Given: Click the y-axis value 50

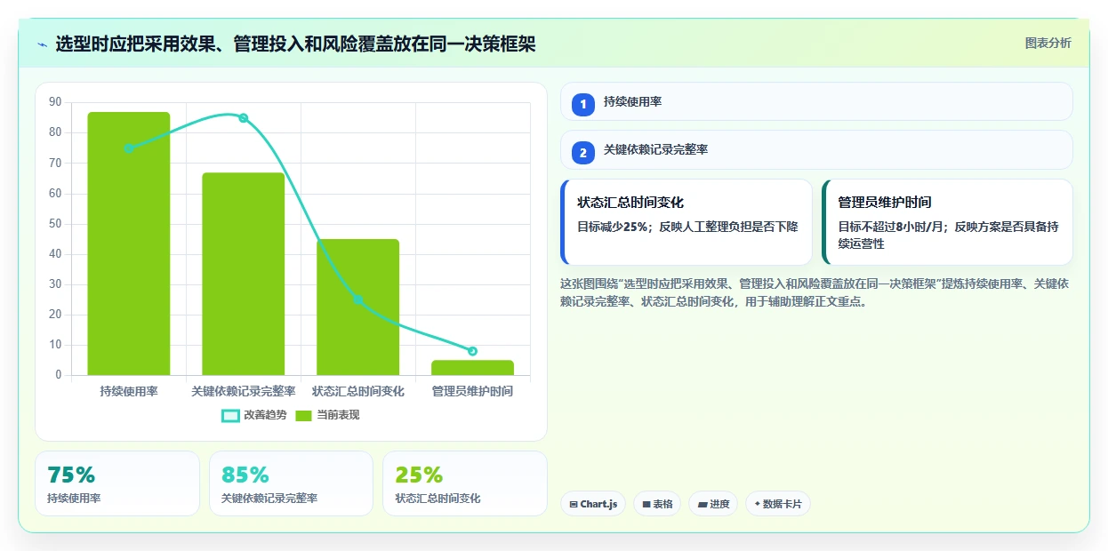Looking at the screenshot, I should pyautogui.click(x=55, y=224).
